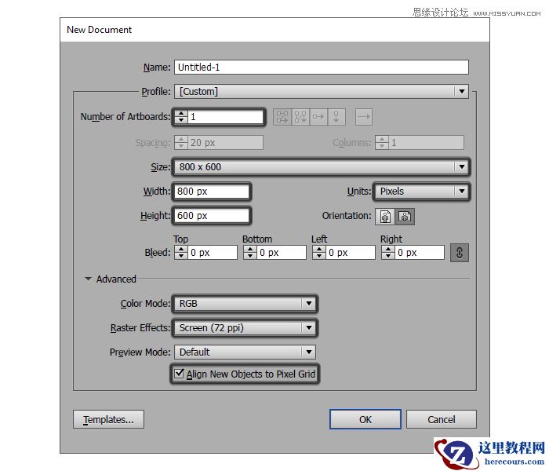Click the Advanced section label

(116, 279)
